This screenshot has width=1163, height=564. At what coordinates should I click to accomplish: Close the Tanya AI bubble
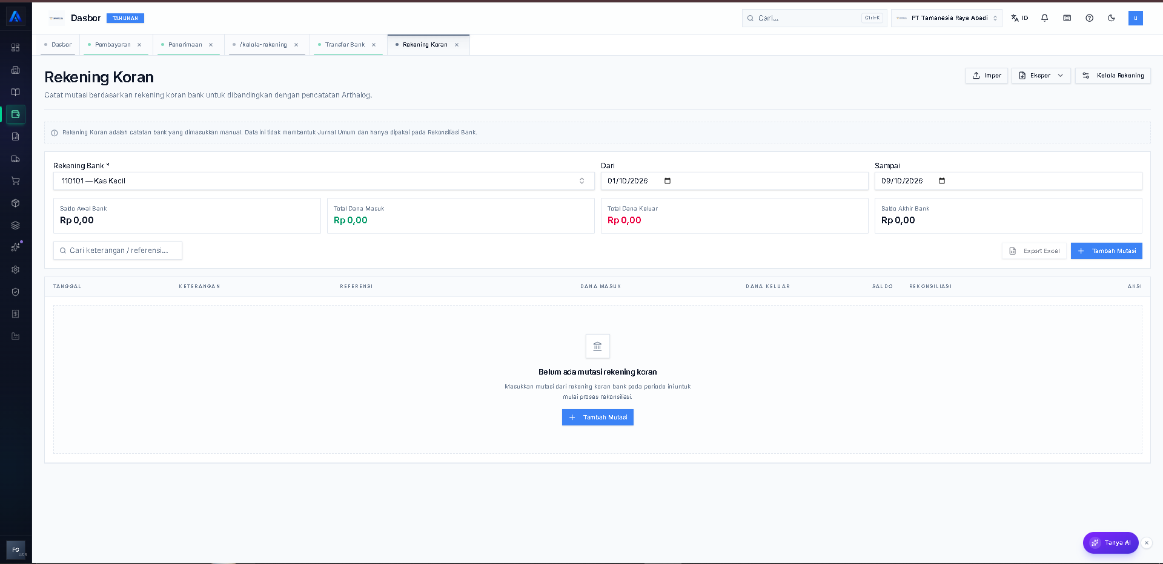pos(1147,543)
